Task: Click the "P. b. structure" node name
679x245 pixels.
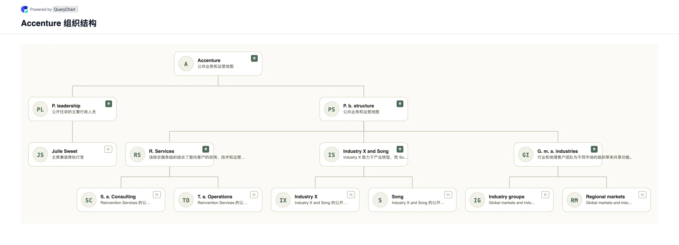Action: (x=359, y=106)
